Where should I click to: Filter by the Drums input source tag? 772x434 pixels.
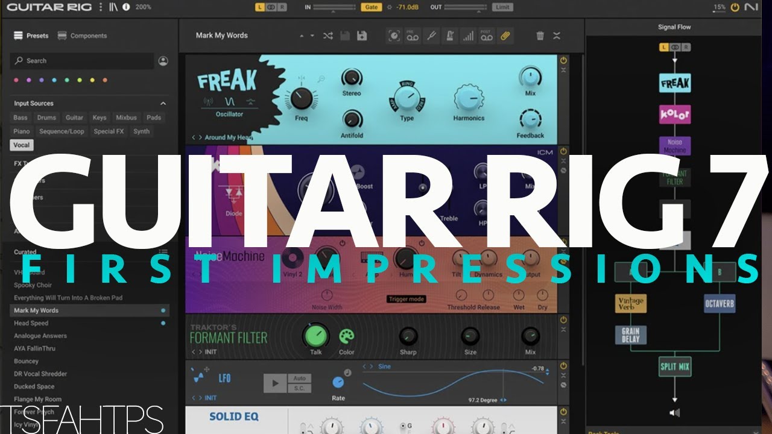pyautogui.click(x=46, y=118)
